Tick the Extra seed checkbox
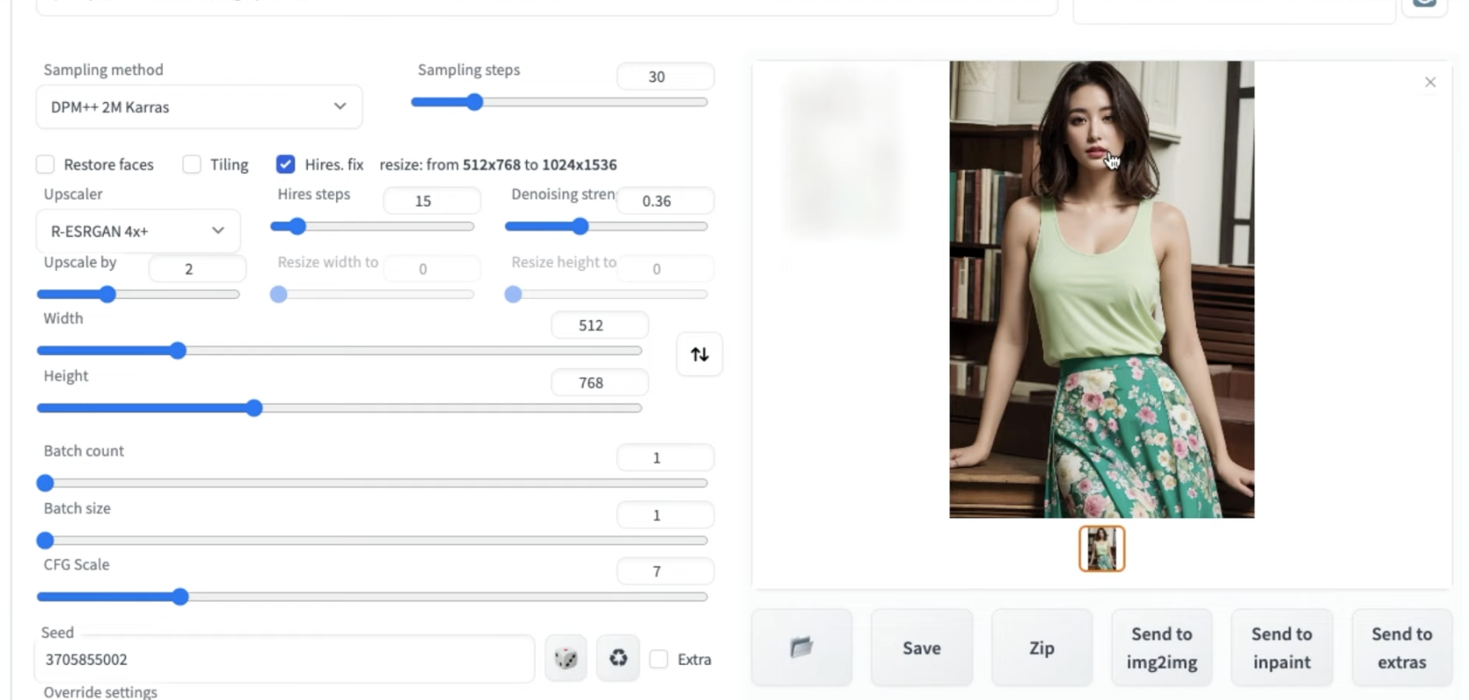1469x700 pixels. click(x=659, y=660)
